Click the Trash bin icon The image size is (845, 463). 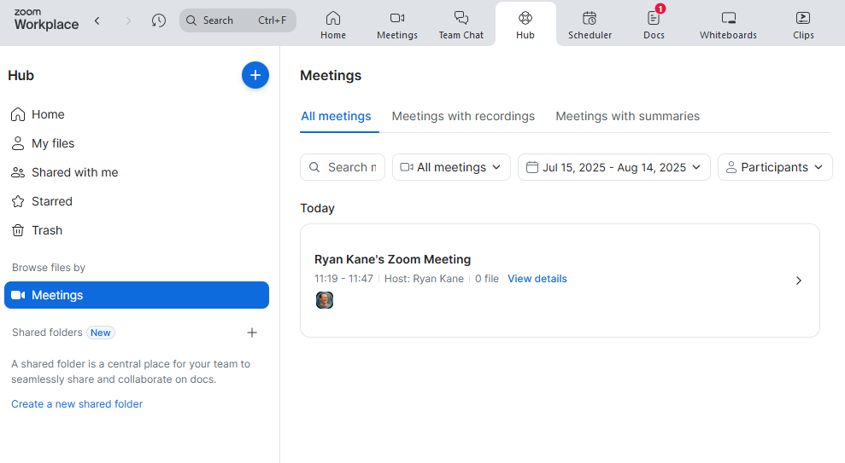point(18,231)
